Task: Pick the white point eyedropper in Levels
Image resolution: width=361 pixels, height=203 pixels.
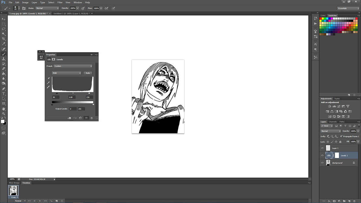Action: [48, 87]
